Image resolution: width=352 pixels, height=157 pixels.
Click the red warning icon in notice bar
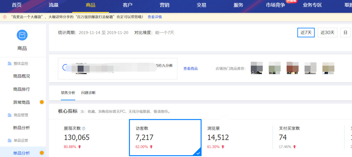pyautogui.click(x=5, y=17)
